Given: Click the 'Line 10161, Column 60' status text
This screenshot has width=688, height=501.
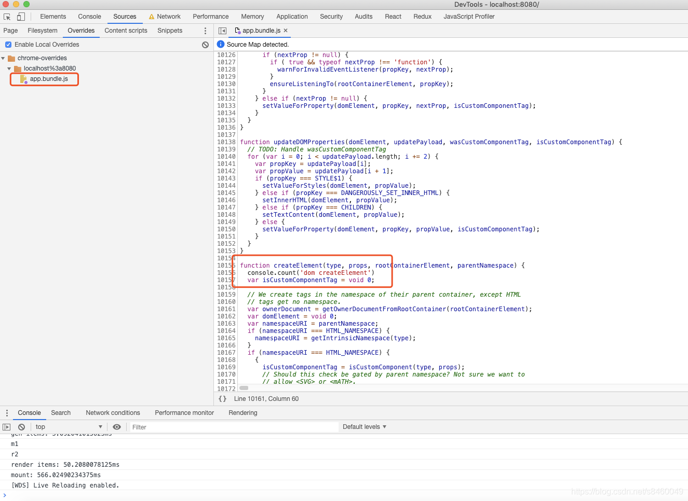Looking at the screenshot, I should pos(266,399).
